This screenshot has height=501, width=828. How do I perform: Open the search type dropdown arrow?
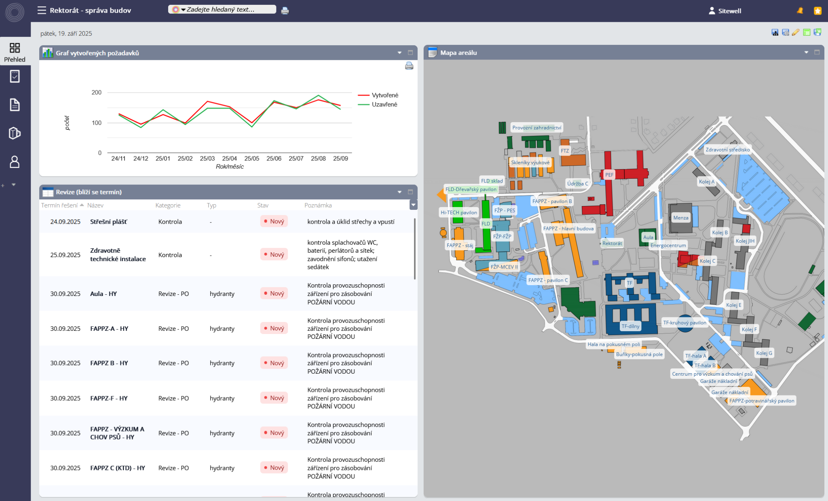tap(183, 10)
